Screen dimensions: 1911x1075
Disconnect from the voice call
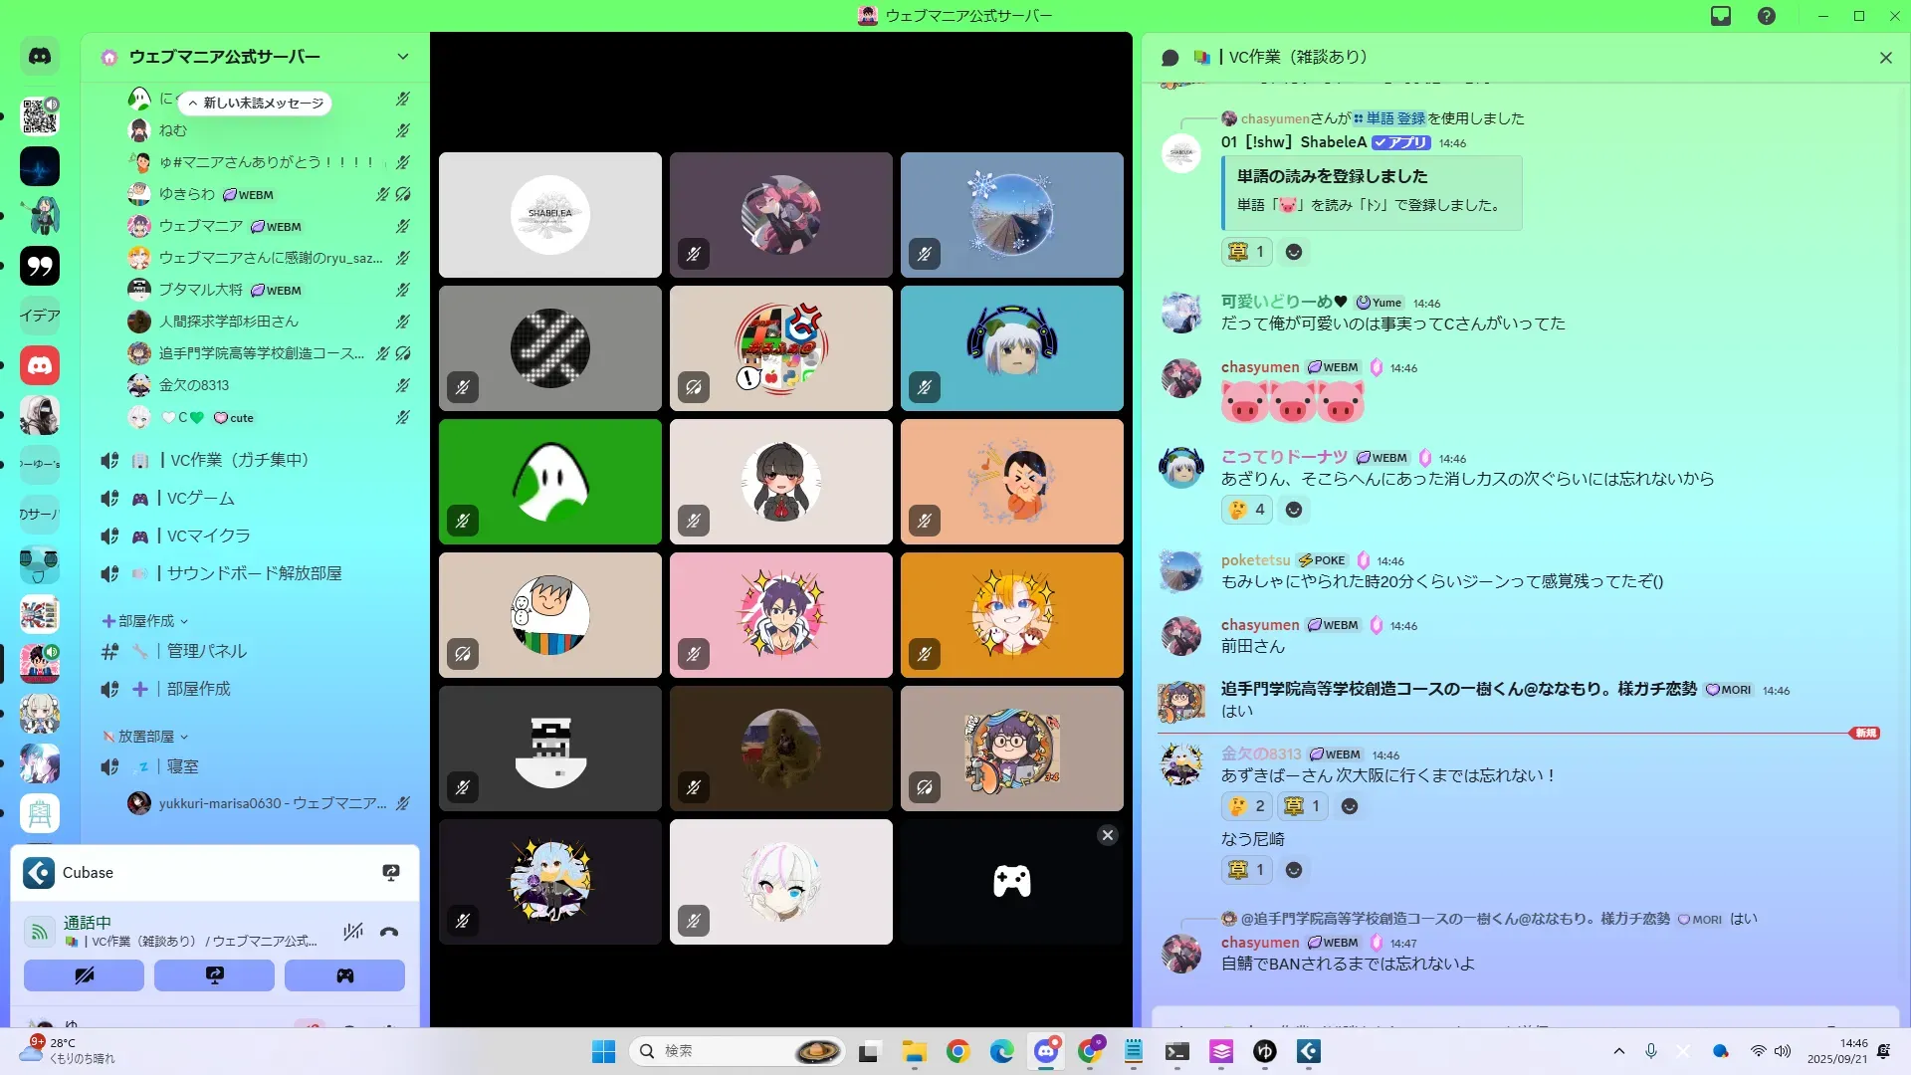[389, 933]
